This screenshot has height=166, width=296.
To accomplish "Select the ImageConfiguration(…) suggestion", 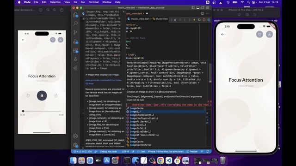I will [166, 119].
